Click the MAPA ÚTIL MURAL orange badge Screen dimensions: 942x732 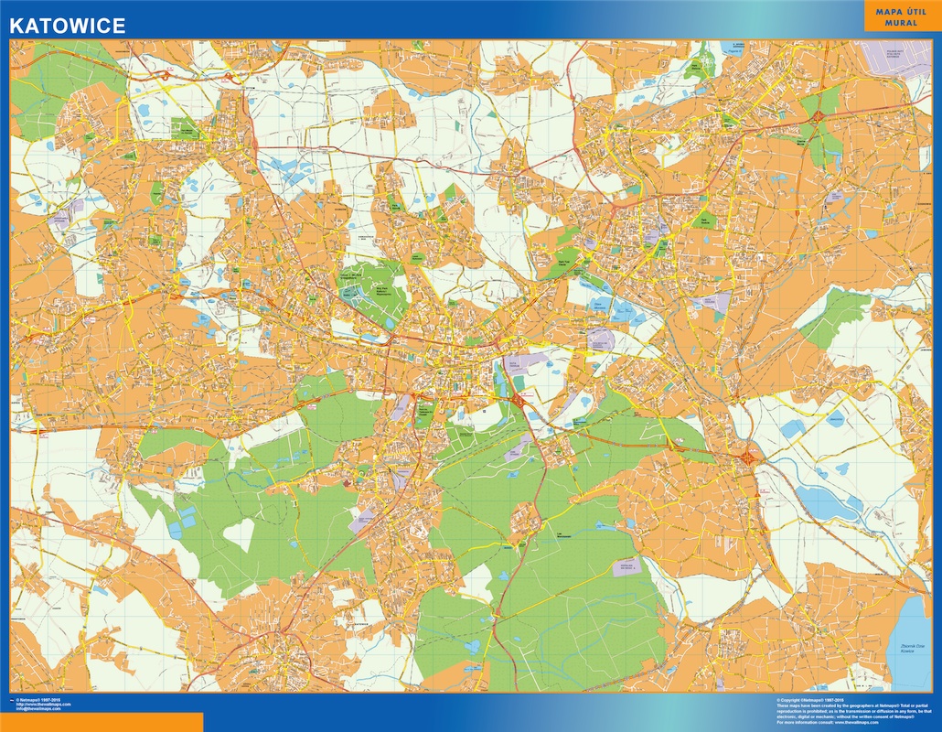coord(902,16)
